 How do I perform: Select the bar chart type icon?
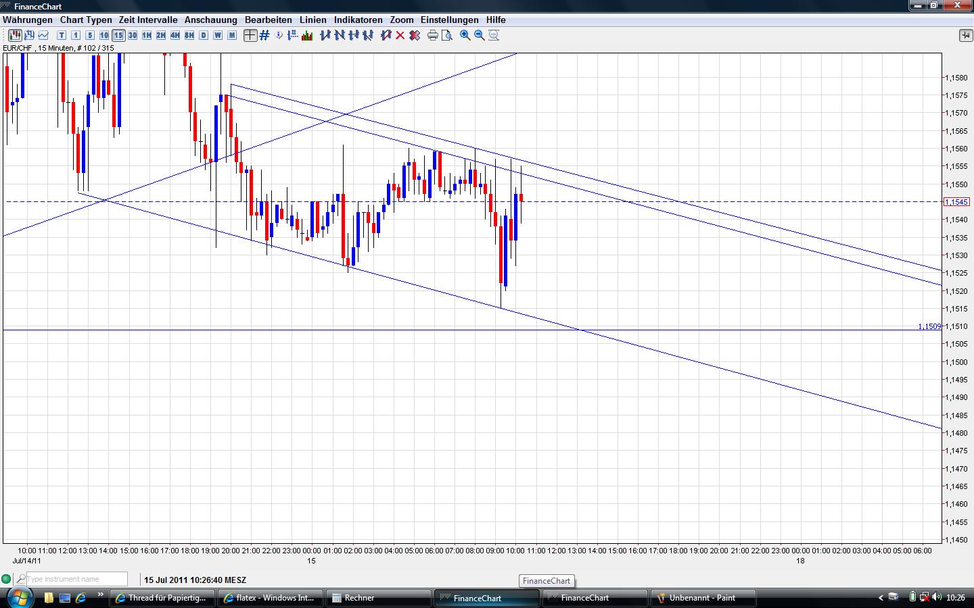29,35
